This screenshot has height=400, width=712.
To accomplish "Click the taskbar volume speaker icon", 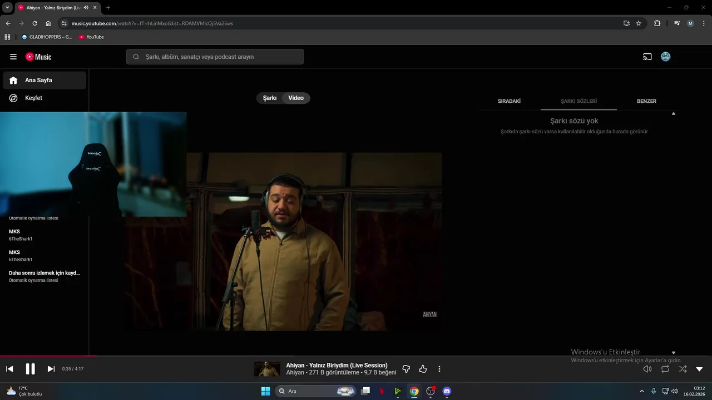I will [x=675, y=391].
